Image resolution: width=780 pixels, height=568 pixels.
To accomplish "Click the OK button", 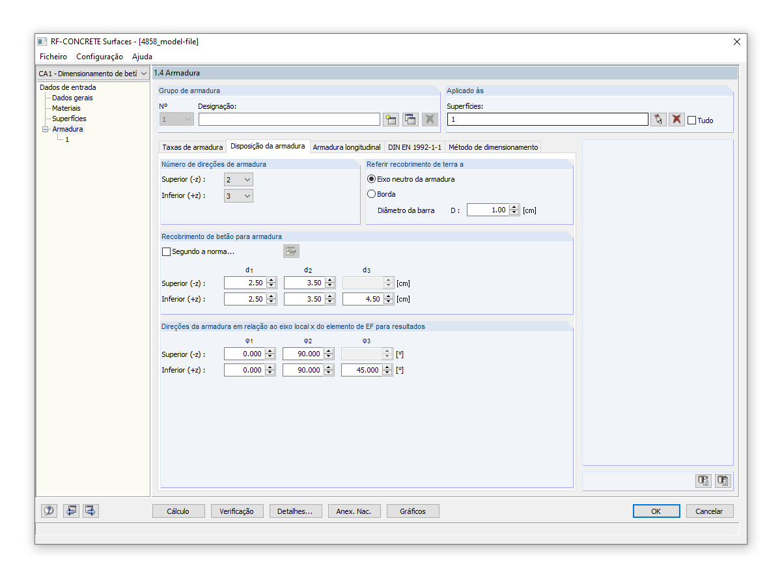I will tap(656, 511).
